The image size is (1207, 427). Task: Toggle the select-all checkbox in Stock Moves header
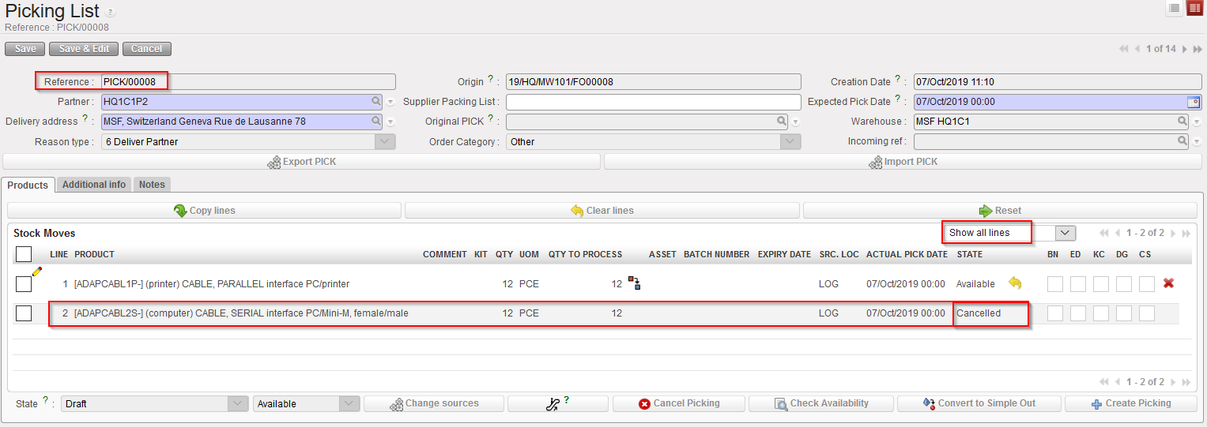click(24, 254)
